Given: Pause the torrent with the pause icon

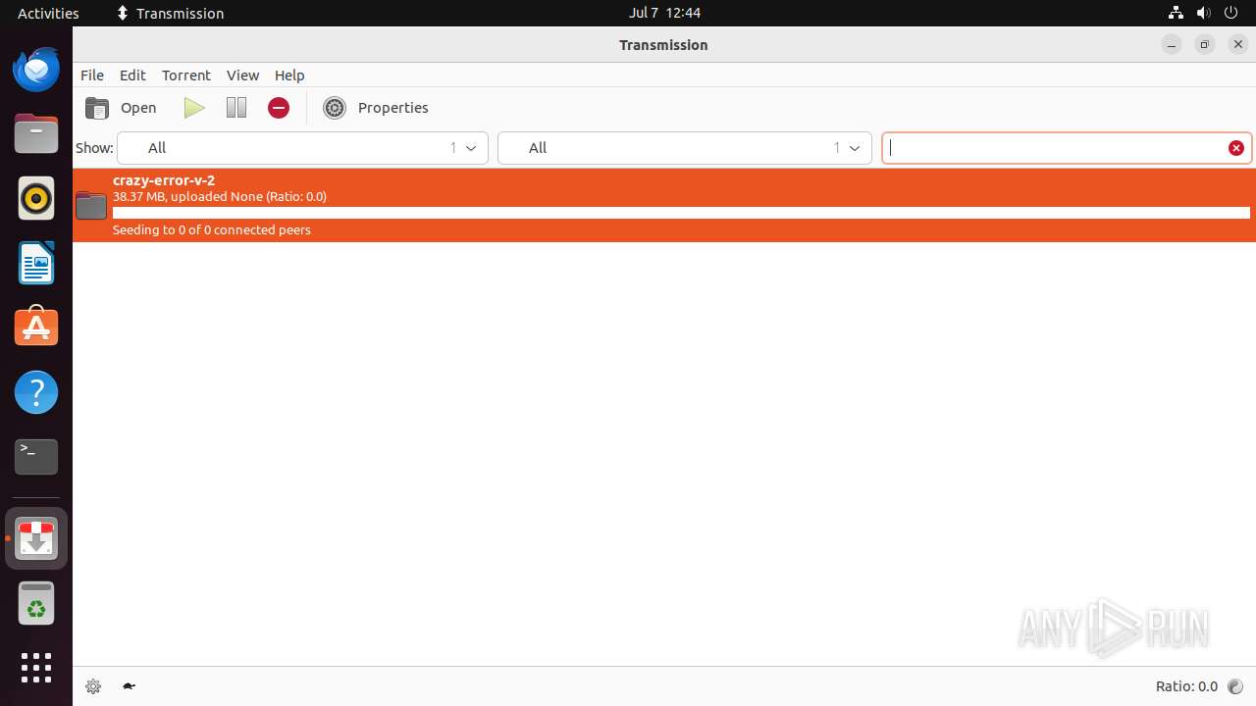Looking at the screenshot, I should pyautogui.click(x=236, y=108).
